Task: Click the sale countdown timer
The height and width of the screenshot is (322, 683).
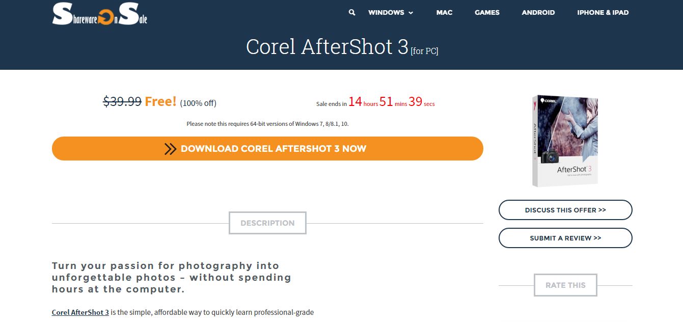Action: [375, 102]
